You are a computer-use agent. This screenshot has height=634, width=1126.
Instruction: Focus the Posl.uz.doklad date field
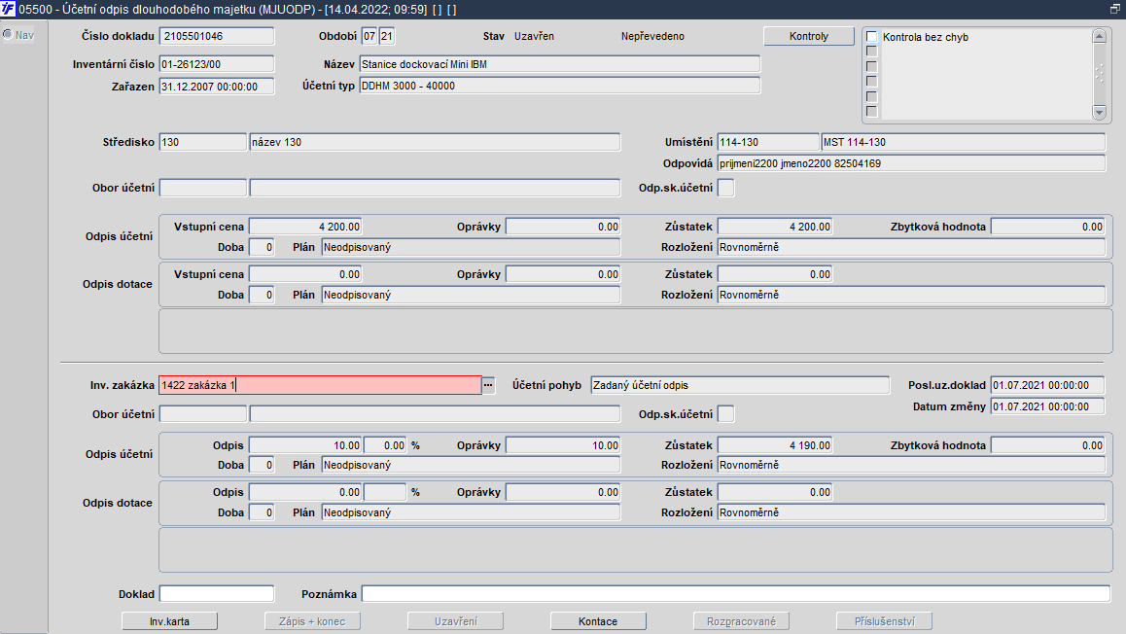click(1048, 386)
